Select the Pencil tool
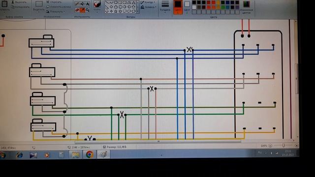315x177 pixels. pos(77,4)
